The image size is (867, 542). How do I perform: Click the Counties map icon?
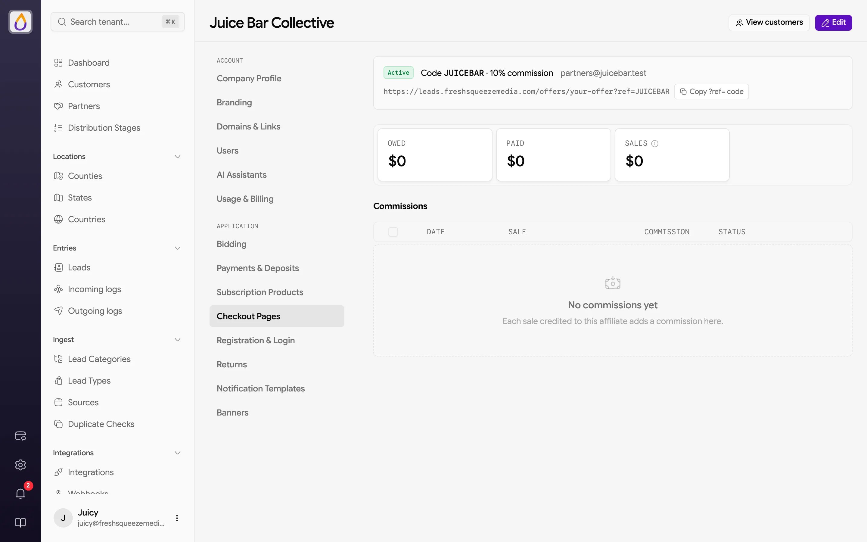(x=58, y=176)
